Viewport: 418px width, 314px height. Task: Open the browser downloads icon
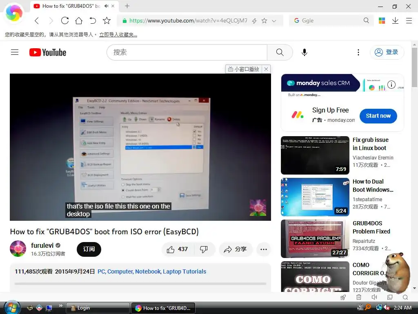point(395,20)
